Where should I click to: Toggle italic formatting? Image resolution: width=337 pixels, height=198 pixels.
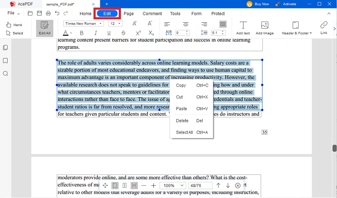coord(96,33)
